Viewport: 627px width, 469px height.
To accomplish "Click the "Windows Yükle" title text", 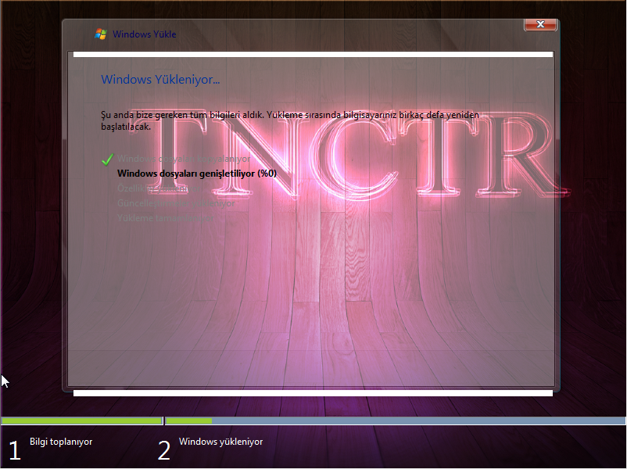I will (145, 34).
